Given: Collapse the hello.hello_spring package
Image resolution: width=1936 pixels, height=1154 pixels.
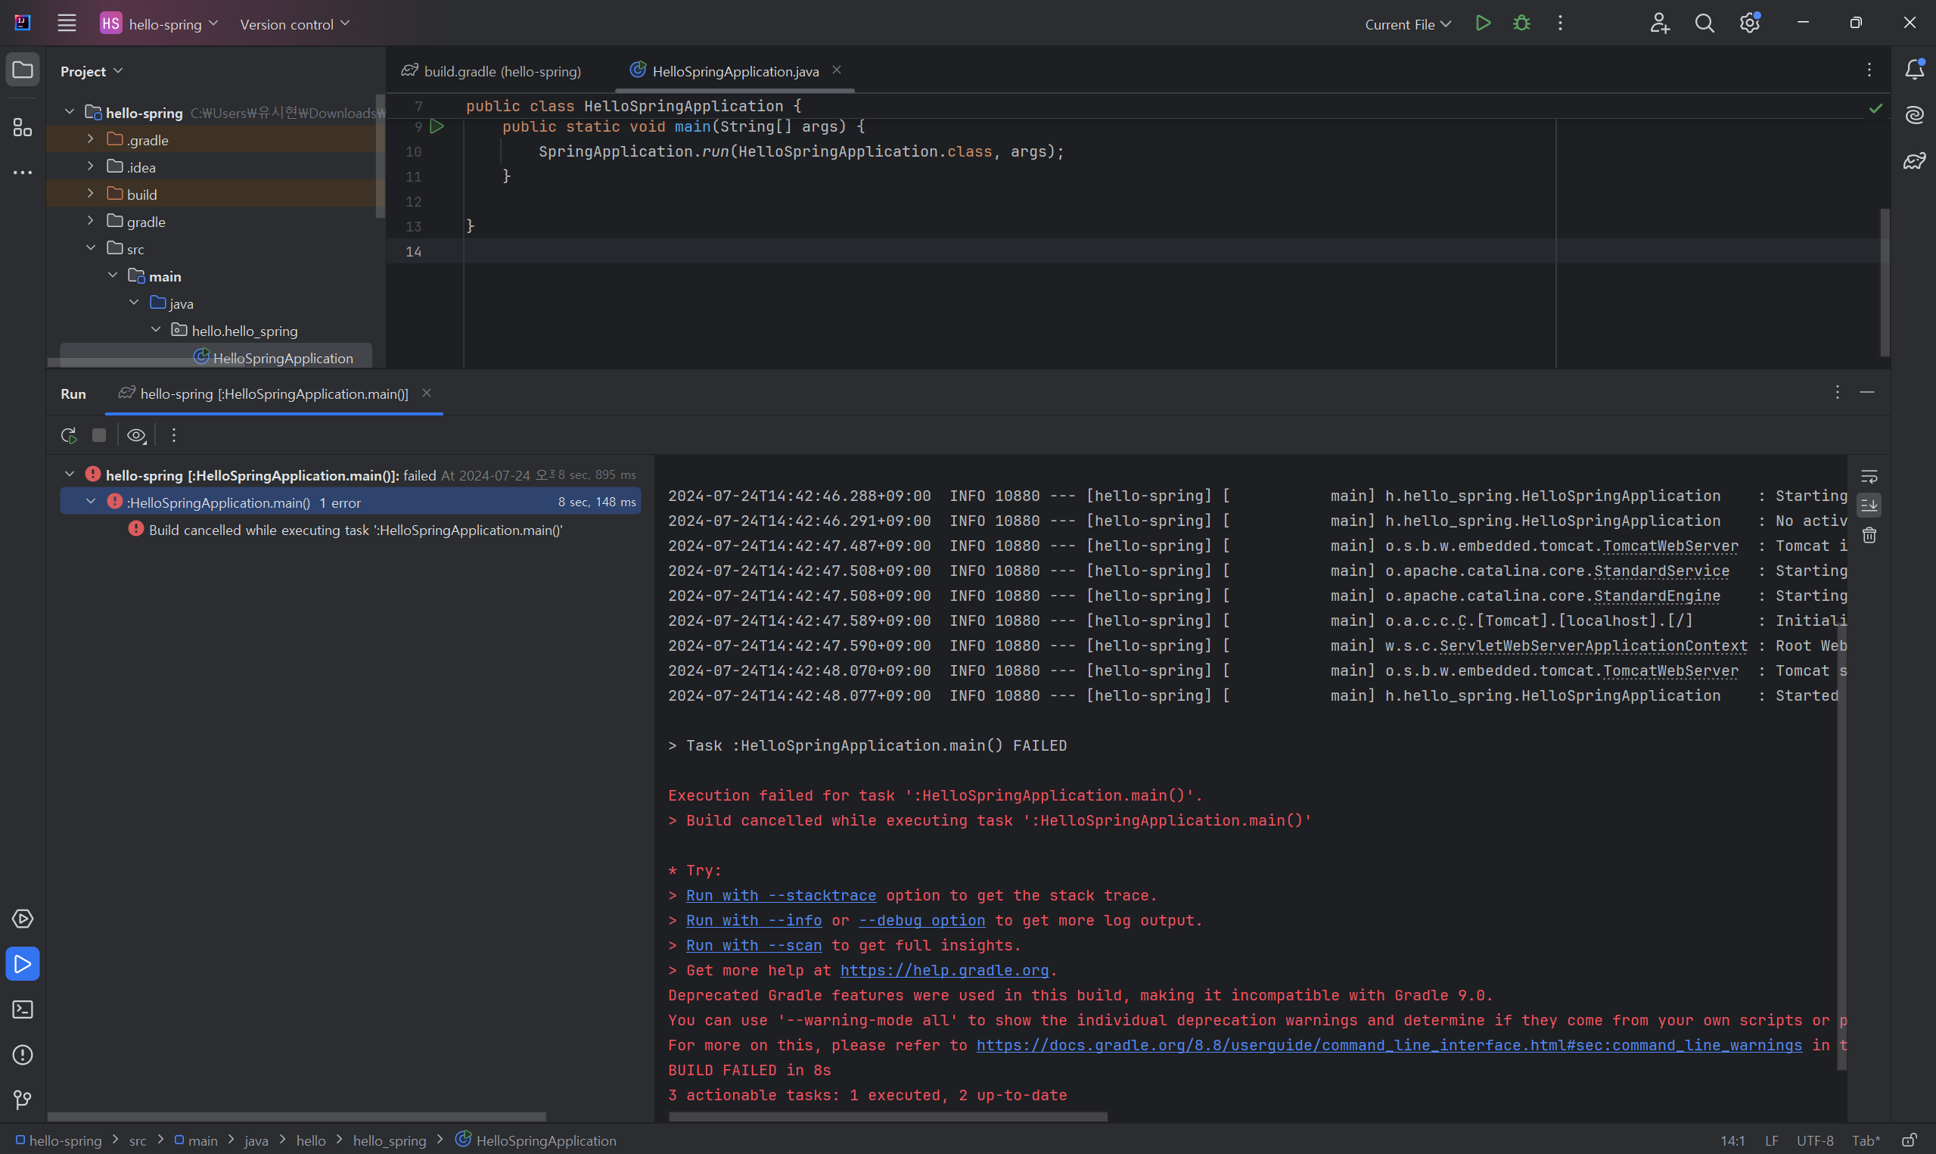Looking at the screenshot, I should [155, 330].
